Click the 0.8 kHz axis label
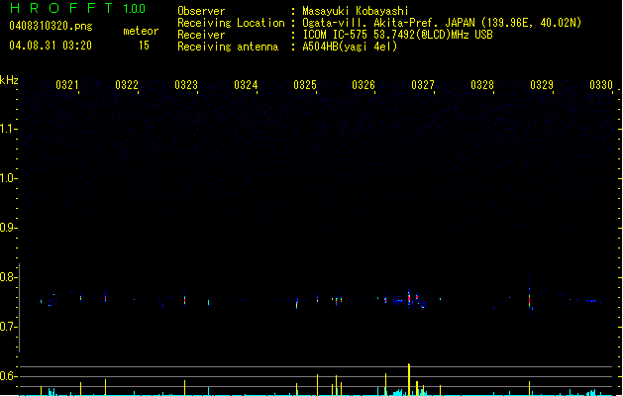Screen dimensions: 623x396 tap(7, 277)
